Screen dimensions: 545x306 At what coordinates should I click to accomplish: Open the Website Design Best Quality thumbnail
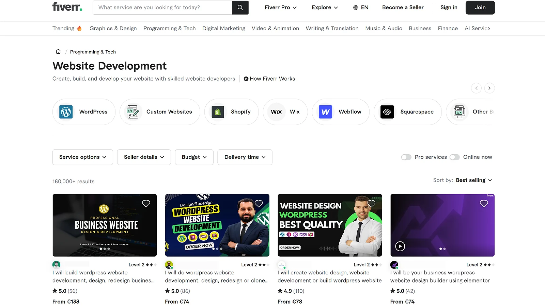(330, 225)
